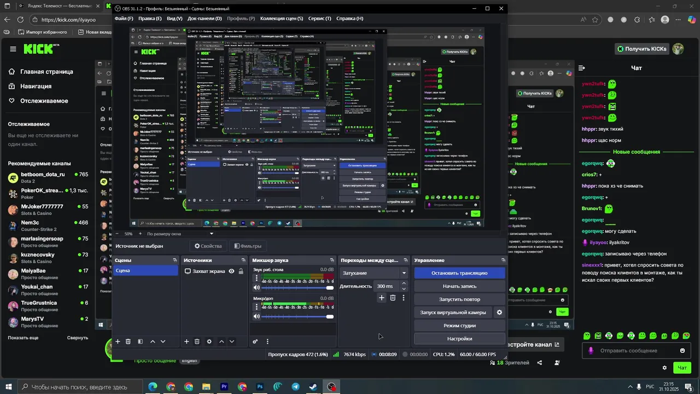
Task: Open the Справка (H) menu in OBS
Action: 349,18
